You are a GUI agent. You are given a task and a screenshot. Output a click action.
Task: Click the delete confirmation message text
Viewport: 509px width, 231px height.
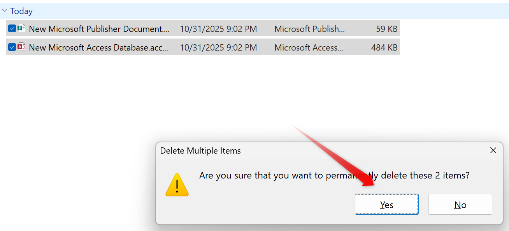334,175
